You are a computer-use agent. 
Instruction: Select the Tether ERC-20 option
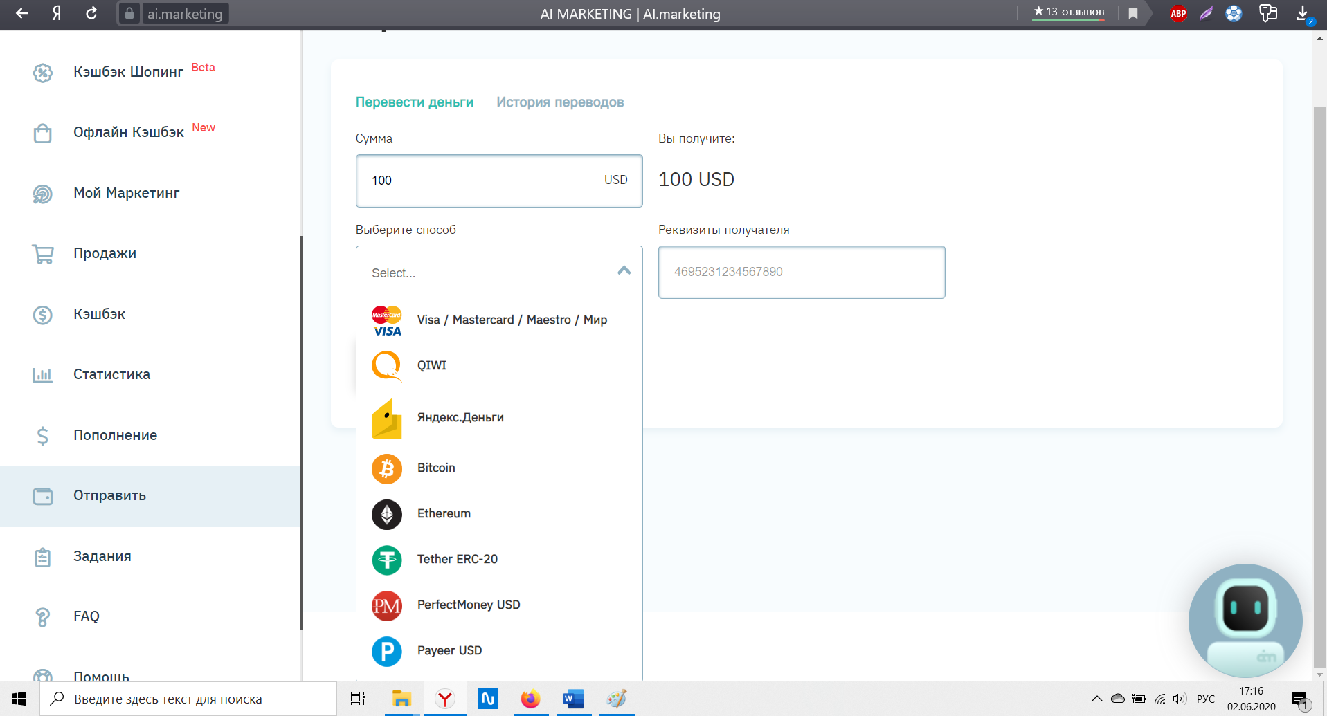coord(499,559)
